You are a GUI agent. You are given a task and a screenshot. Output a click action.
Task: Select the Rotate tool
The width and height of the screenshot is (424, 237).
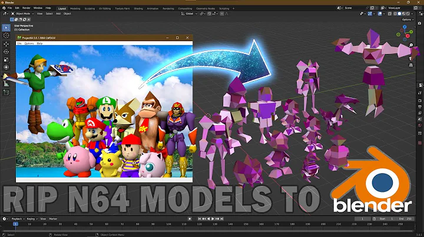click(x=6, y=52)
